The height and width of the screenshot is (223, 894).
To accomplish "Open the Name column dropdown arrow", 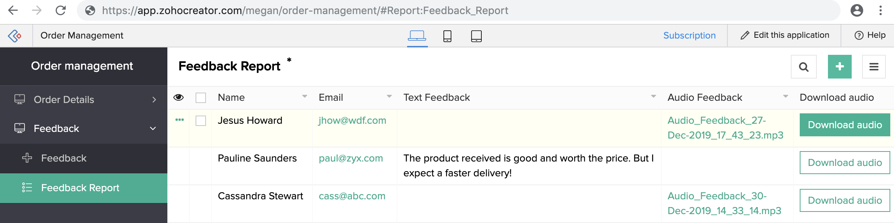I will 305,96.
